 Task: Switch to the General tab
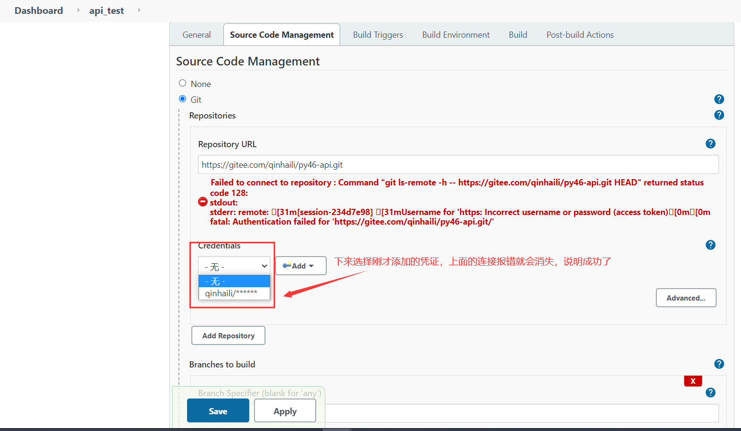coord(197,35)
